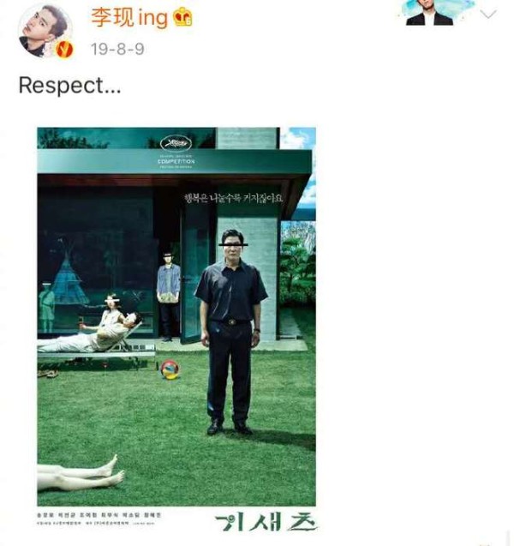Open the 李现ing profile avatar
This screenshot has height=546, width=514.
click(x=45, y=32)
